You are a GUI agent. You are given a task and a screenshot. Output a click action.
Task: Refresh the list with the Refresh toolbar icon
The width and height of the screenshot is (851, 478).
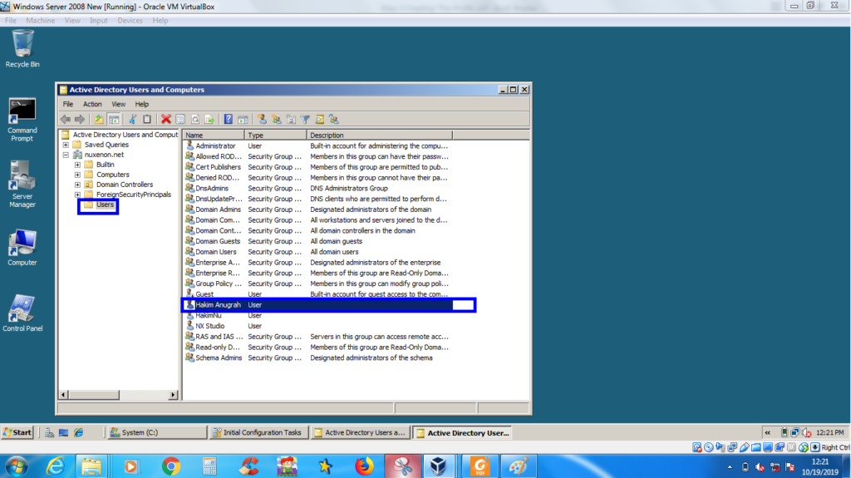(194, 119)
